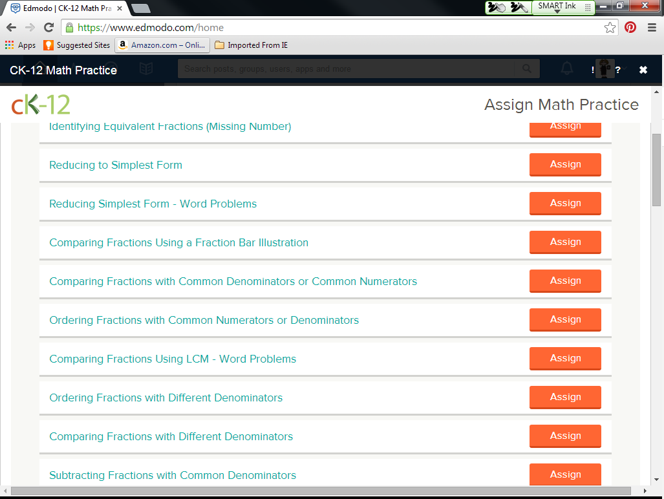
Task: Click the vertical scrollbar down arrow
Action: coord(656,480)
